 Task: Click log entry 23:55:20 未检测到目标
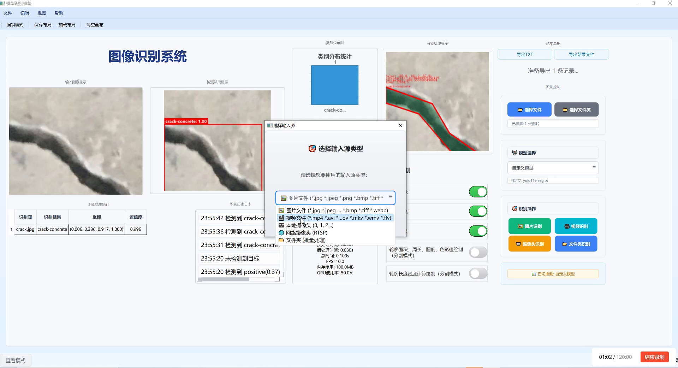pyautogui.click(x=239, y=259)
